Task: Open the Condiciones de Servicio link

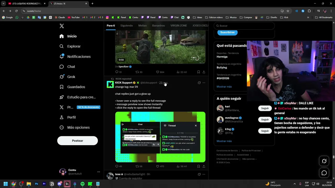Action: 227,151
